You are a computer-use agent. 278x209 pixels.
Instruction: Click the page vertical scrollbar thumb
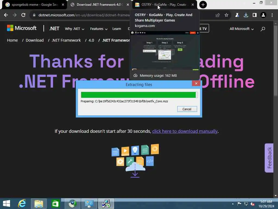coord(276,60)
